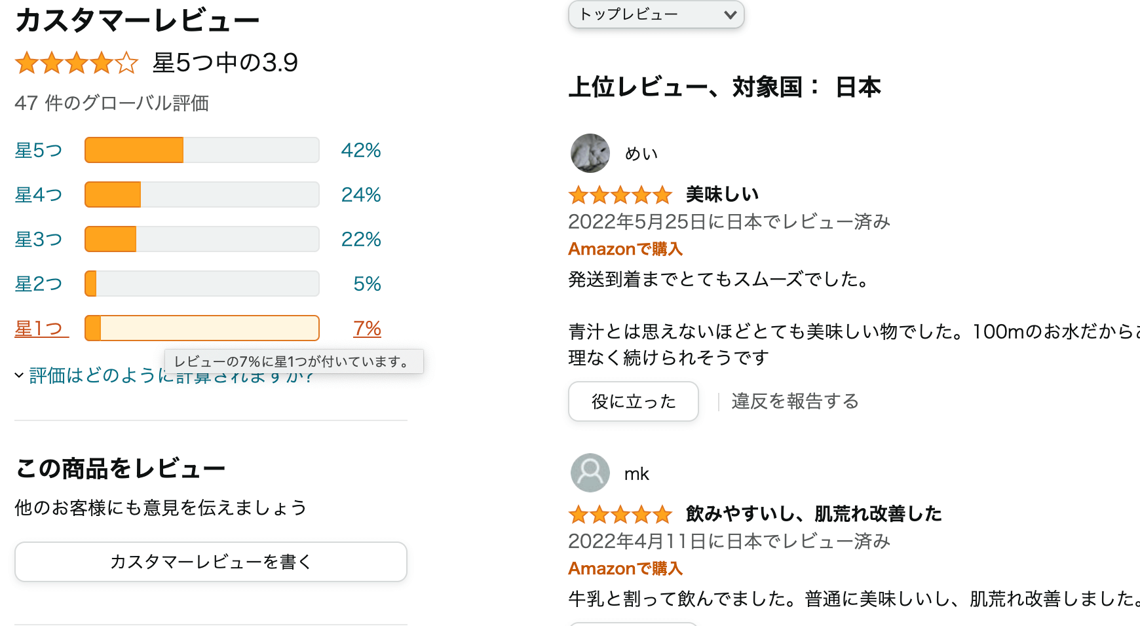The image size is (1140, 626).
Task: Click mk's default profile avatar icon
Action: pos(590,473)
